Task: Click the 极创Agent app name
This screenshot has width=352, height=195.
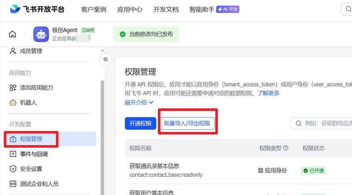Action: [x=65, y=30]
